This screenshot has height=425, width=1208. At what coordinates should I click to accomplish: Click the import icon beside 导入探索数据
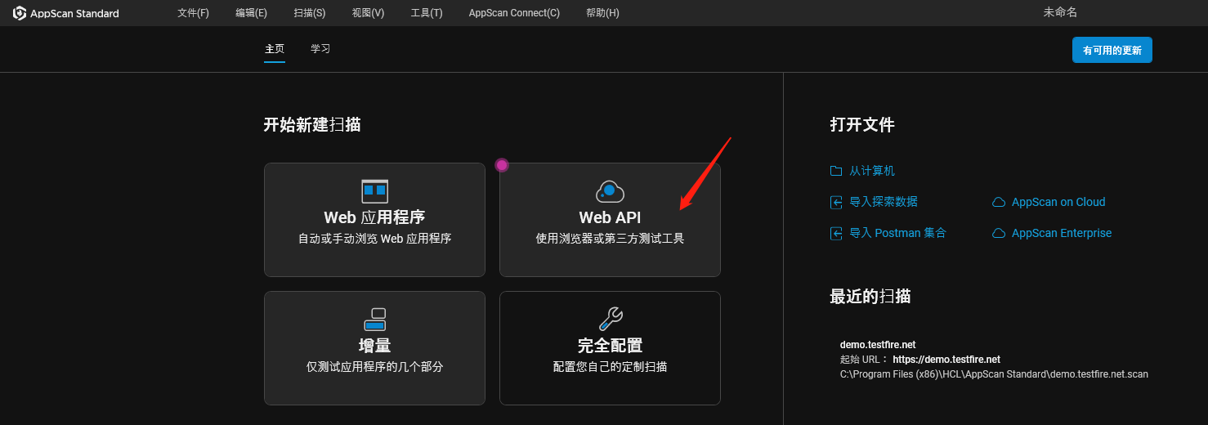coord(836,202)
